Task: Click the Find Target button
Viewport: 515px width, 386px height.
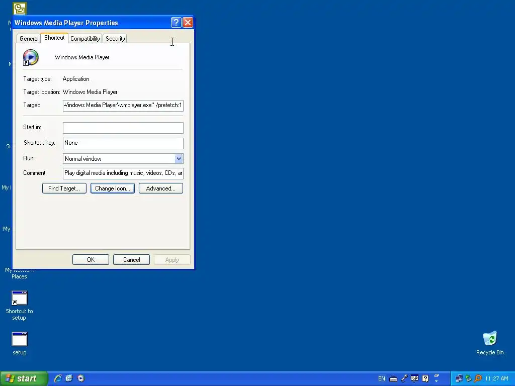Action: (64, 188)
